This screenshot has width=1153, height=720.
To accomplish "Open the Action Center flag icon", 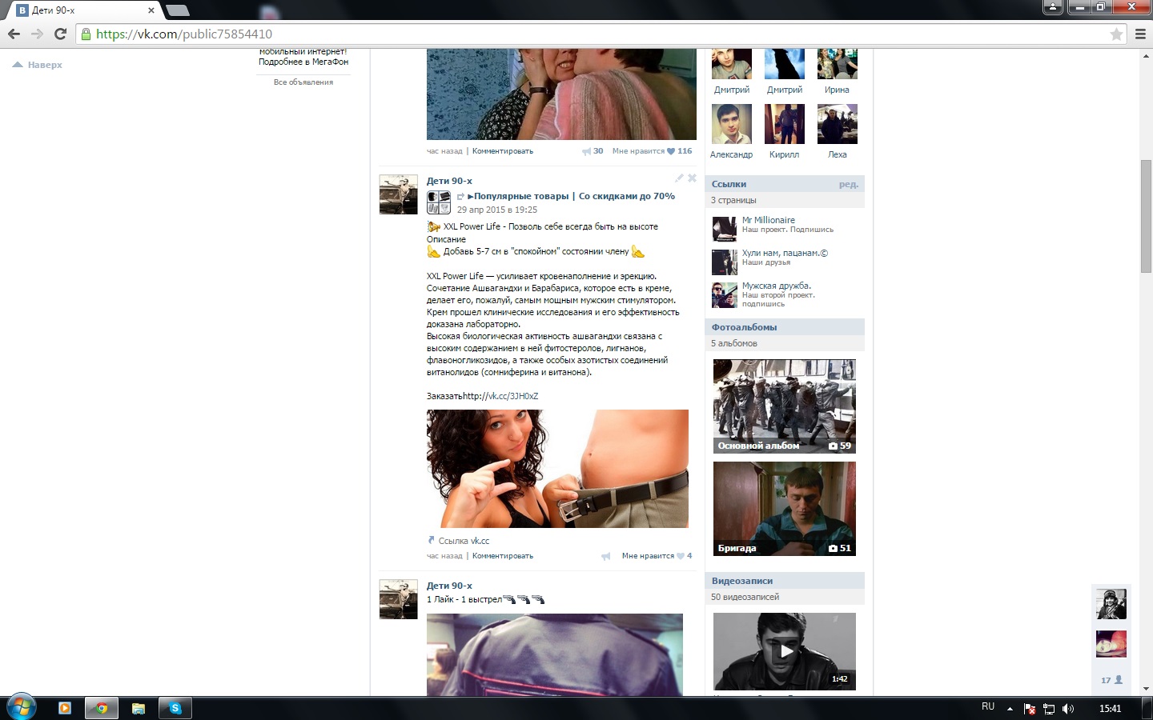I will [x=1030, y=708].
